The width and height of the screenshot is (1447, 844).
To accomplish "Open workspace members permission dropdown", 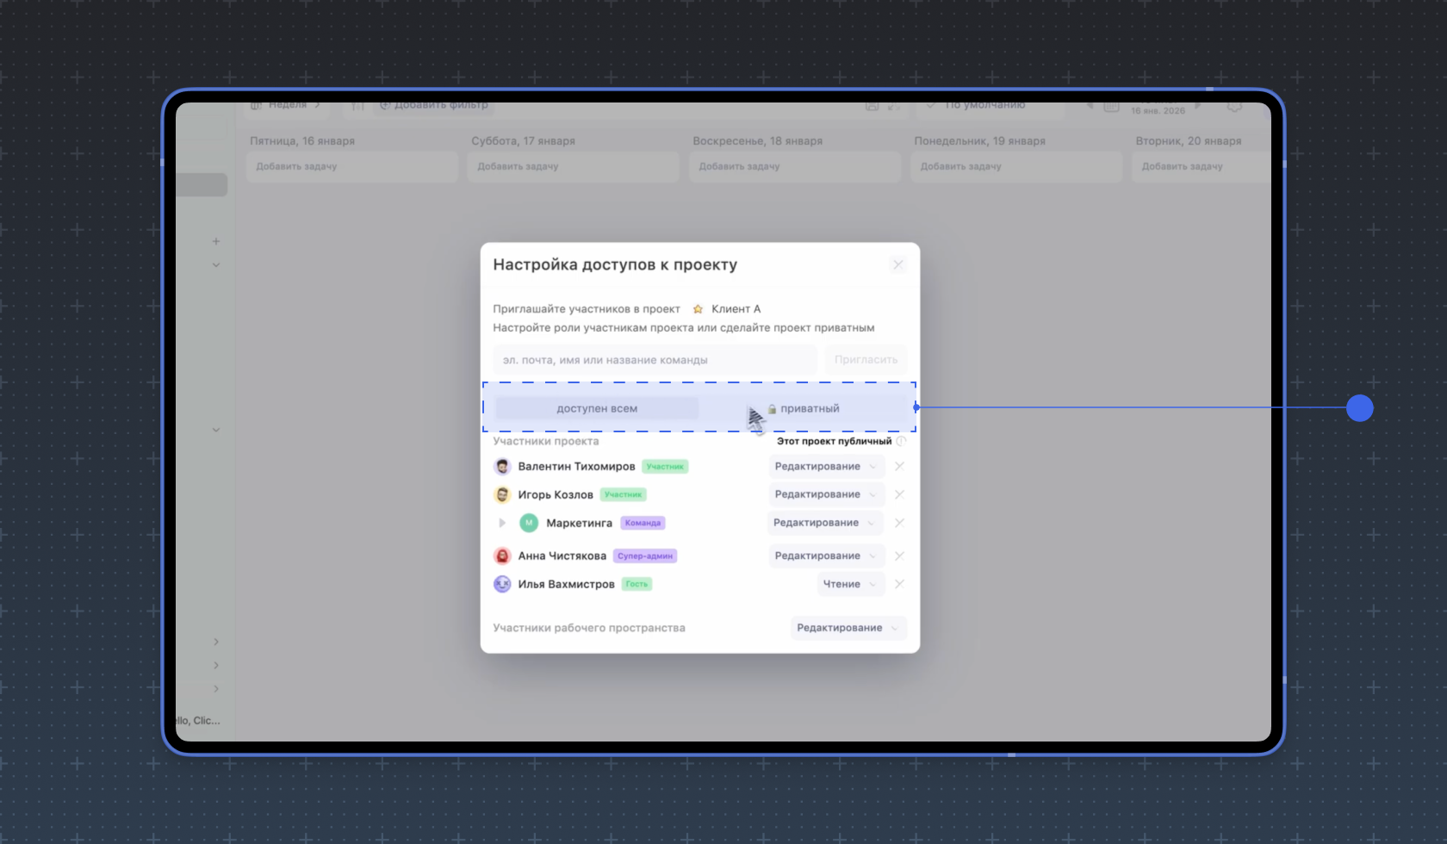I will point(848,628).
